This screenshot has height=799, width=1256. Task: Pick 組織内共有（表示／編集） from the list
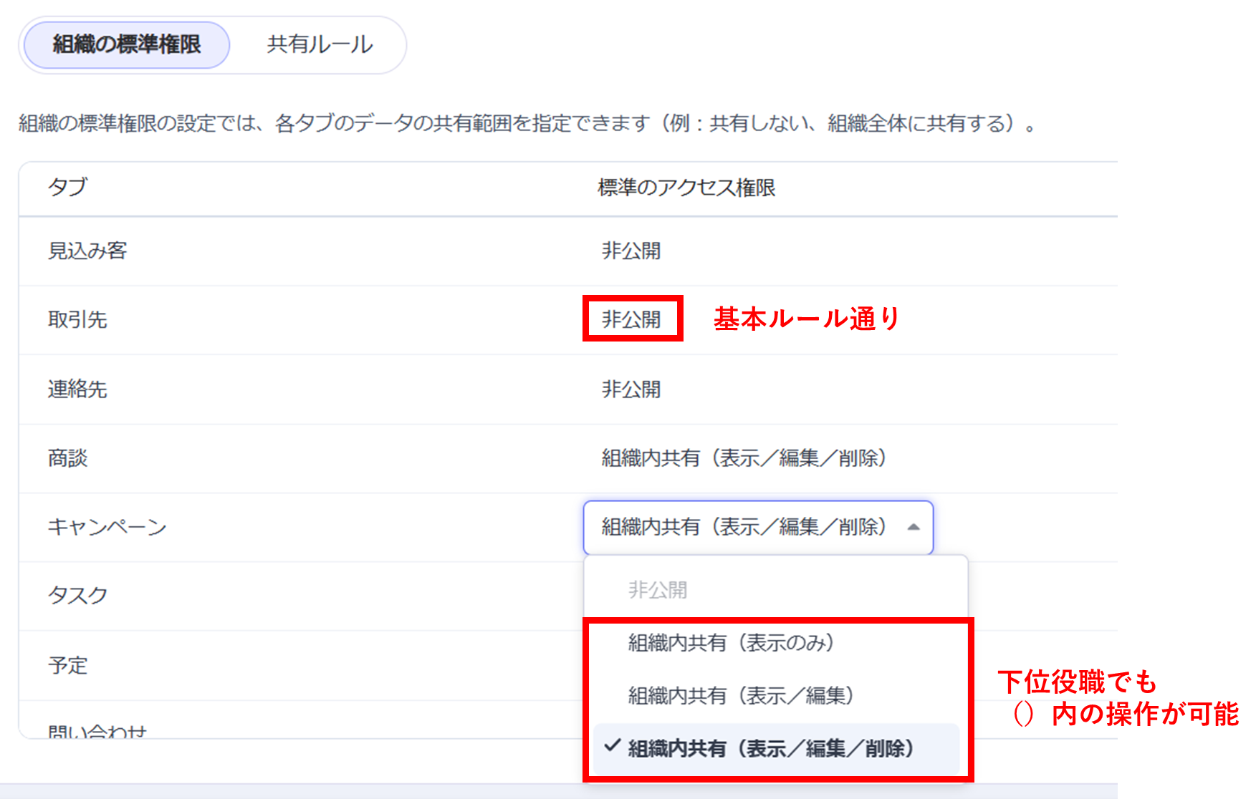coord(740,695)
